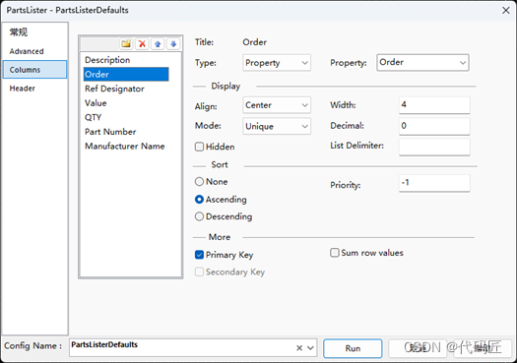
Task: Expand the Align dropdown set to Center
Action: [277, 105]
